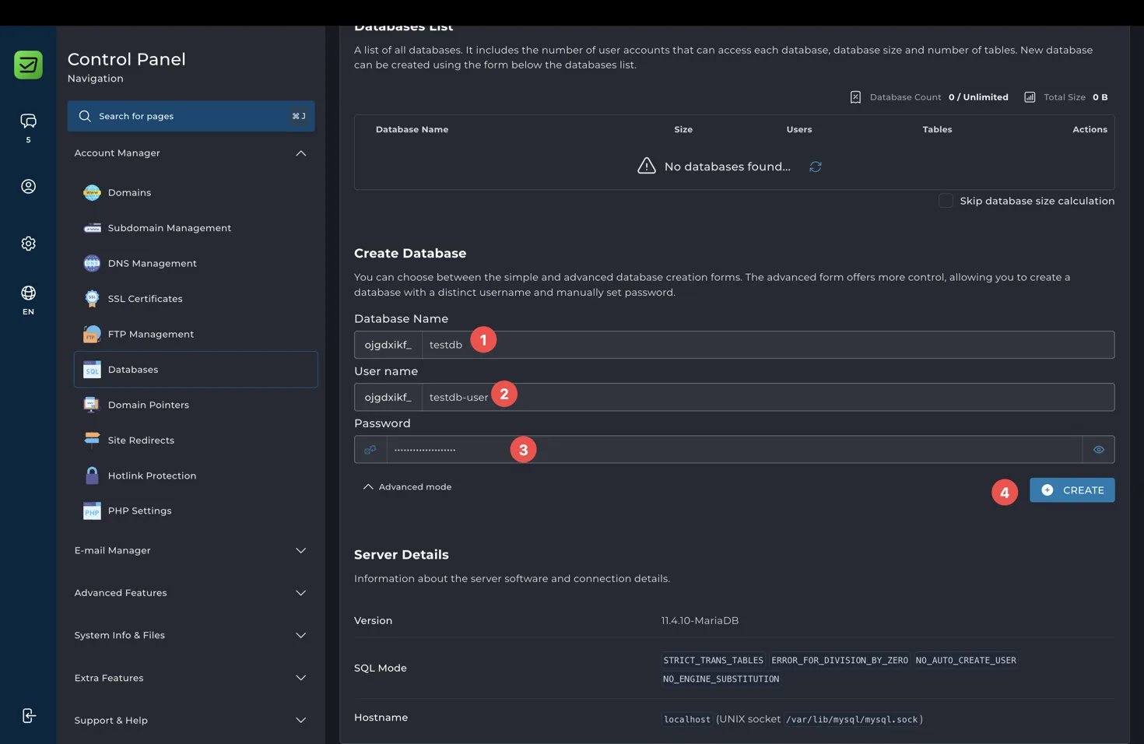
Task: Expand the Extra Features section
Action: point(301,678)
